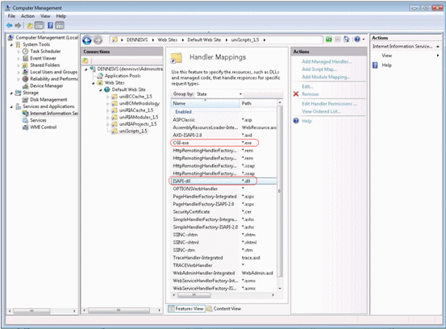Click the Help icon in far-right Actions pane
The image size is (446, 329).
[375, 65]
